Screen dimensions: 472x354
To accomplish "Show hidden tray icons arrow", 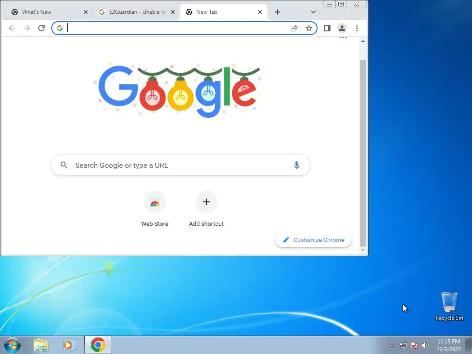I will pyautogui.click(x=392, y=345).
